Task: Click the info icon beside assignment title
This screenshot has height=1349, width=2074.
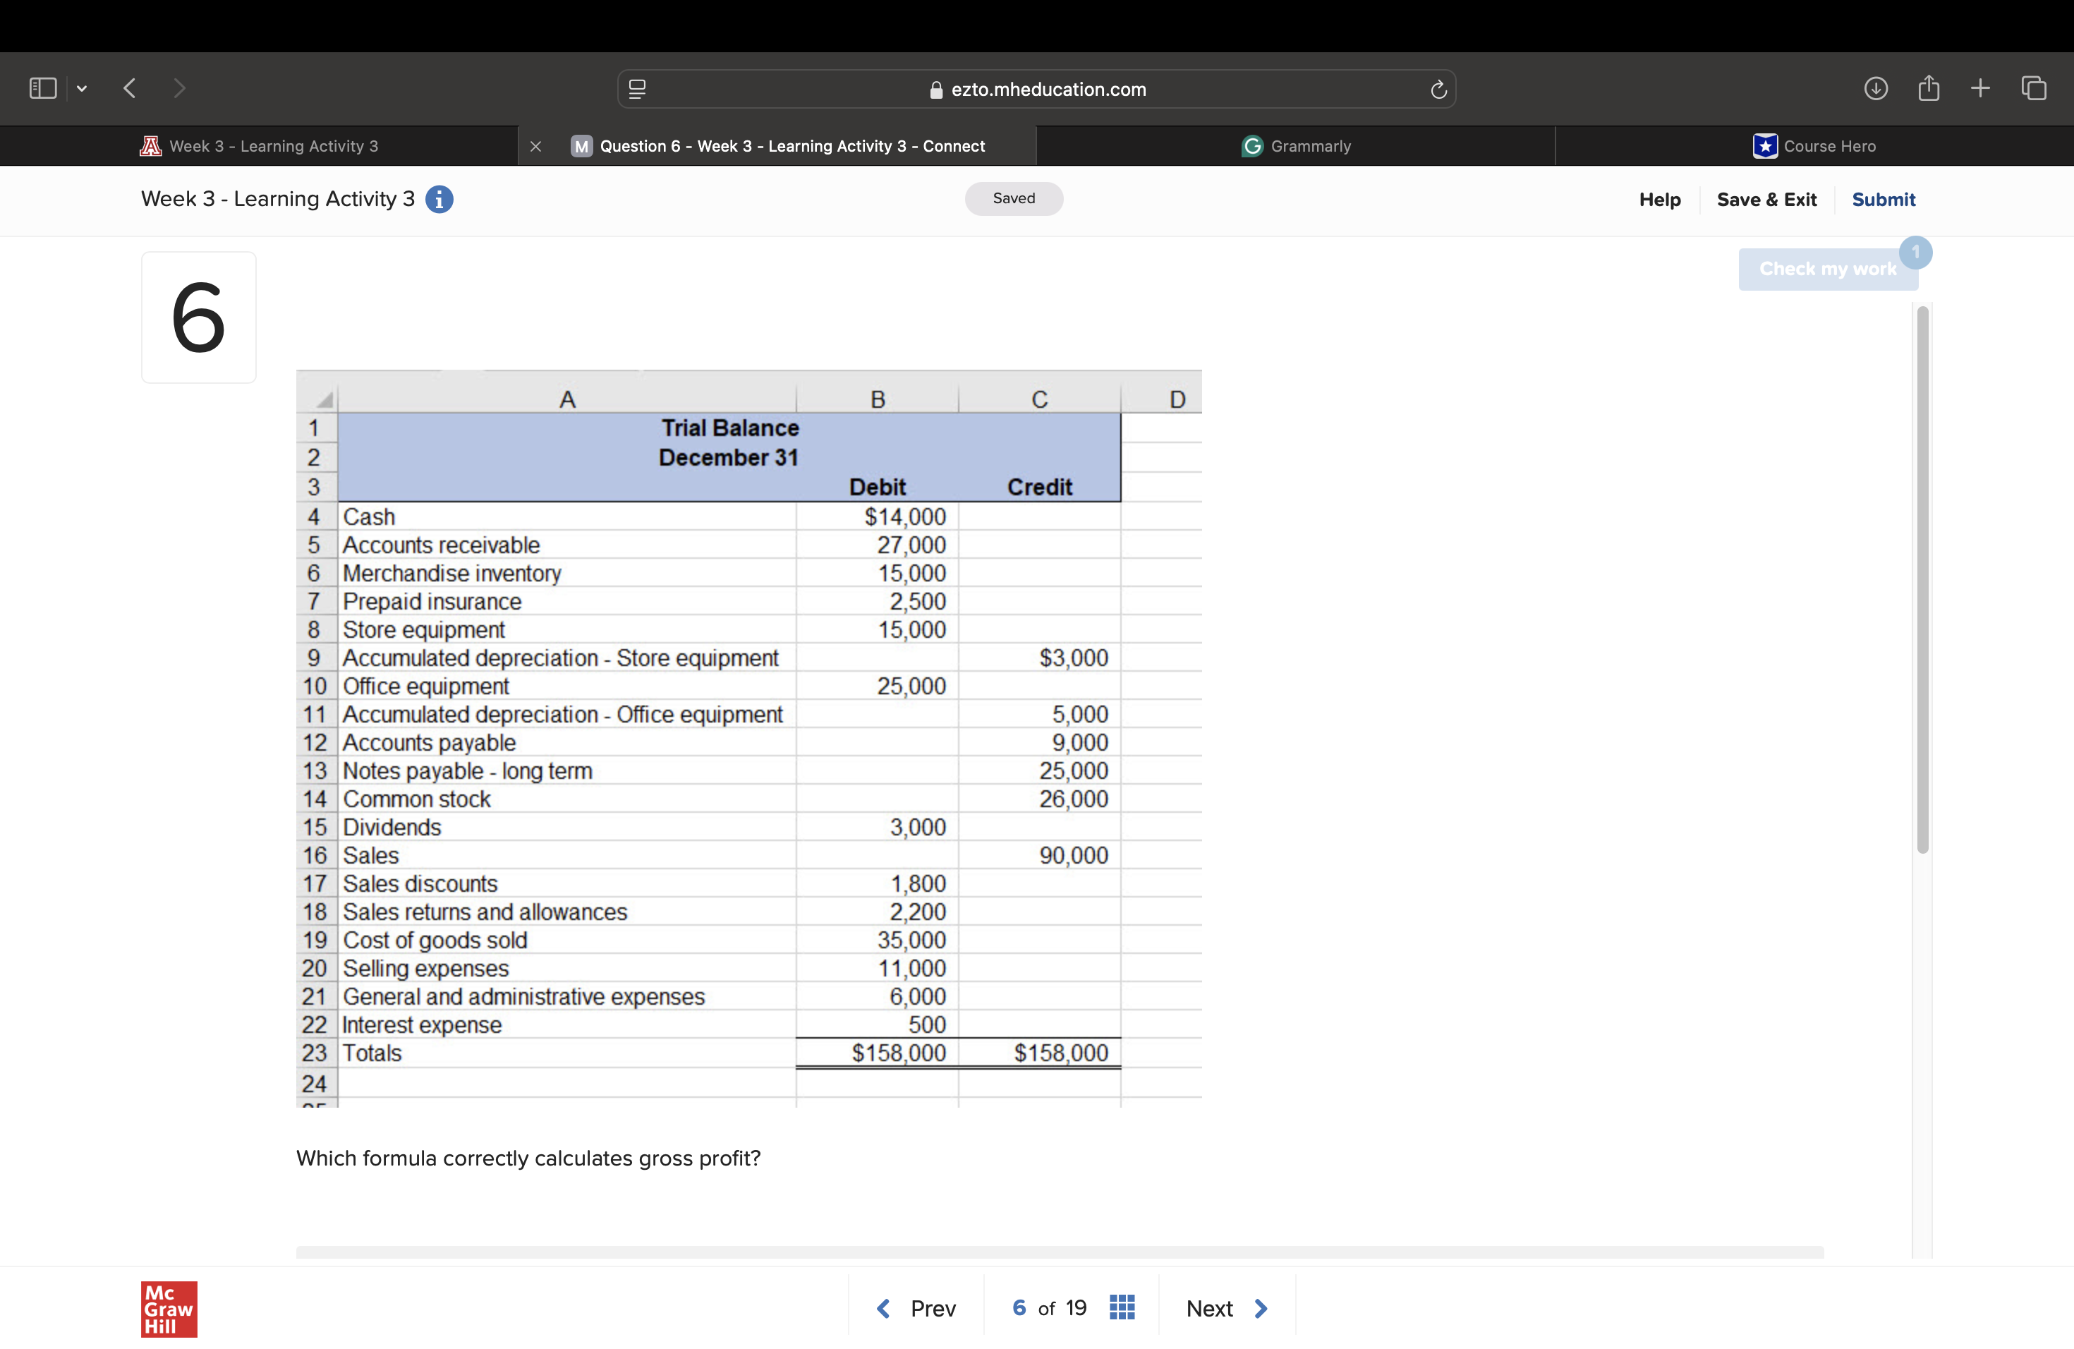Action: coord(439,200)
